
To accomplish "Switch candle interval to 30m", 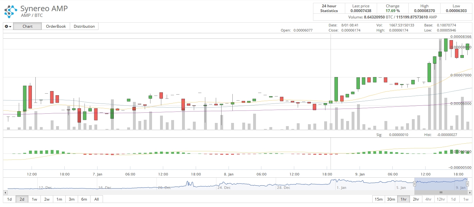I will 391,199.
